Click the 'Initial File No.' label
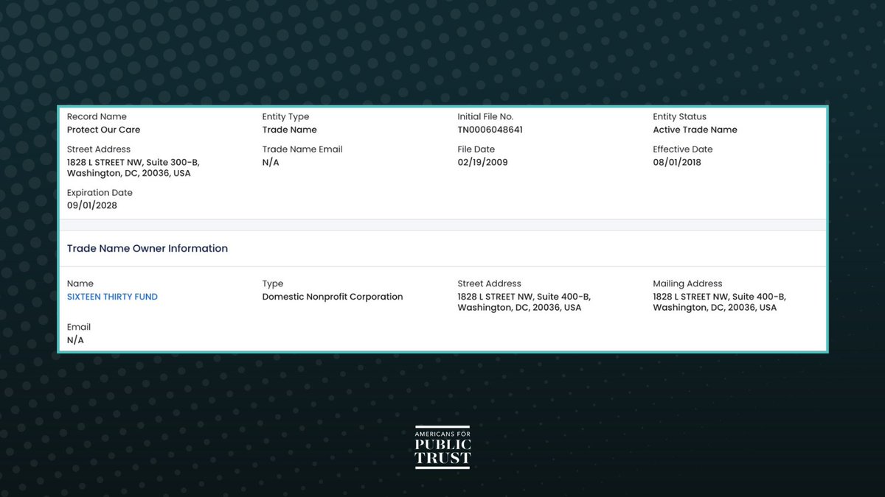This screenshot has width=885, height=497. click(x=485, y=116)
